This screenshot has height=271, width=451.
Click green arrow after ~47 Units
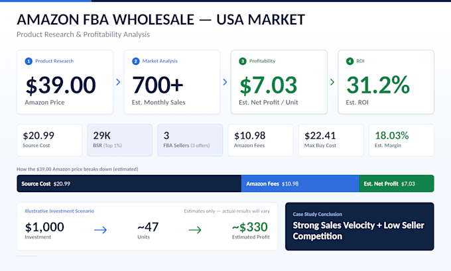click(195, 230)
